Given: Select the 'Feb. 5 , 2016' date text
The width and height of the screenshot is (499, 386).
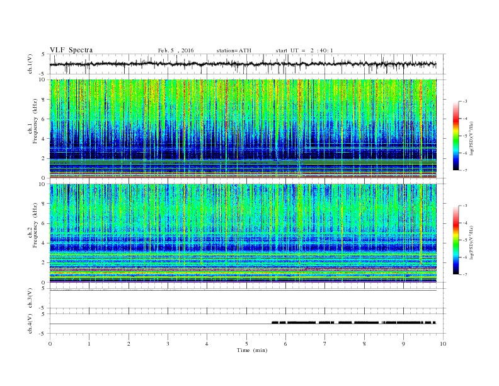Looking at the screenshot, I should (x=176, y=50).
